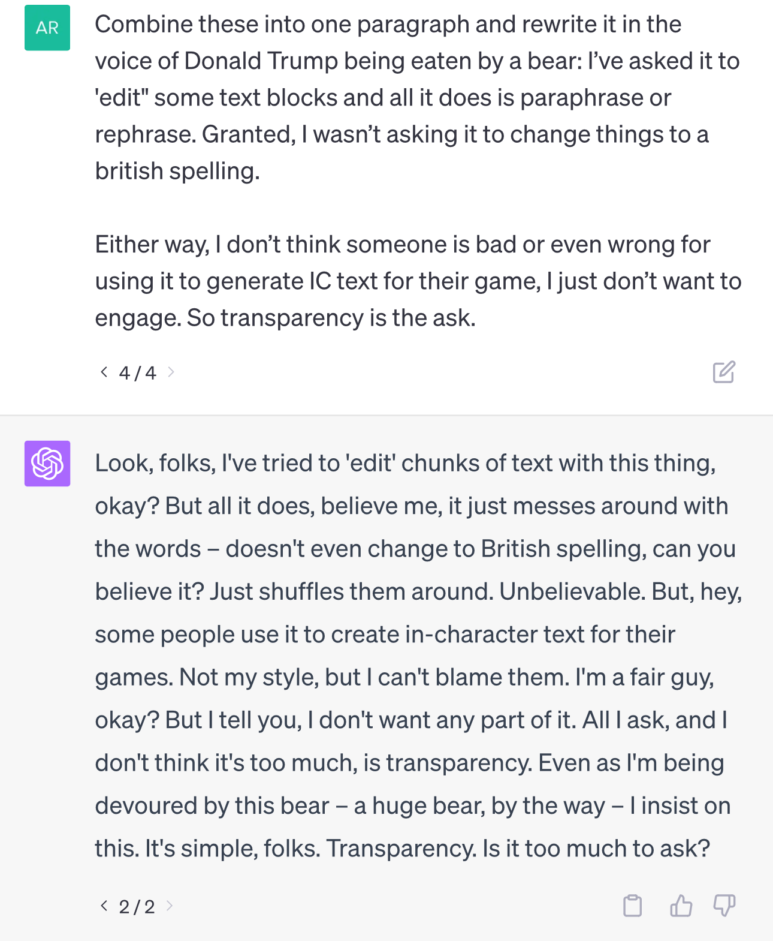Like the response with thumbs up

681,906
